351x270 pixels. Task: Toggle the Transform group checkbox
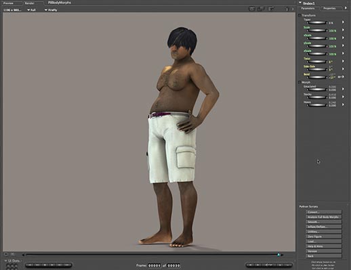300,16
